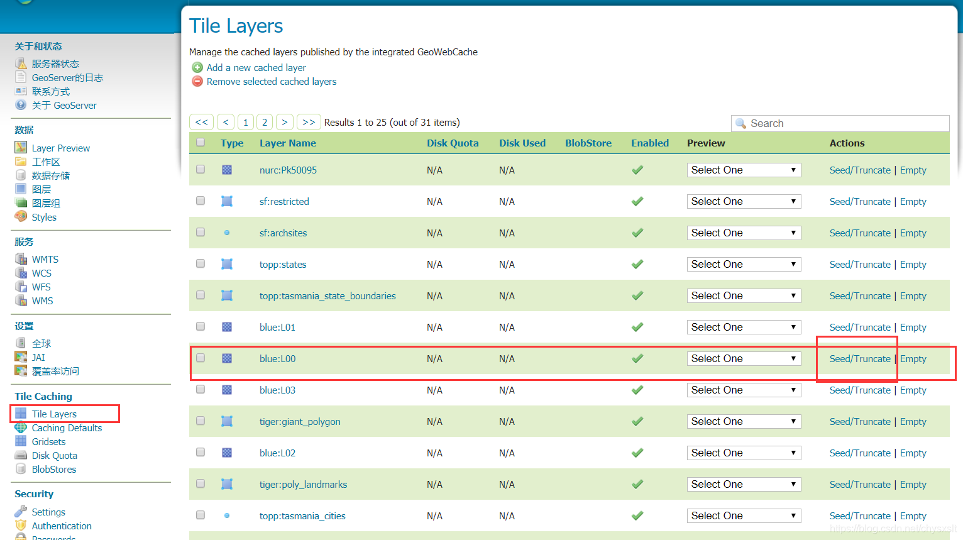Click the point type icon for topp:tasmania_cities
This screenshot has height=540, width=963.
[227, 515]
